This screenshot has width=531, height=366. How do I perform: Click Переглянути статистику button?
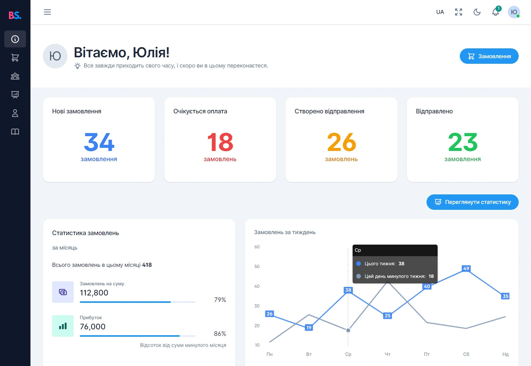[x=472, y=202]
